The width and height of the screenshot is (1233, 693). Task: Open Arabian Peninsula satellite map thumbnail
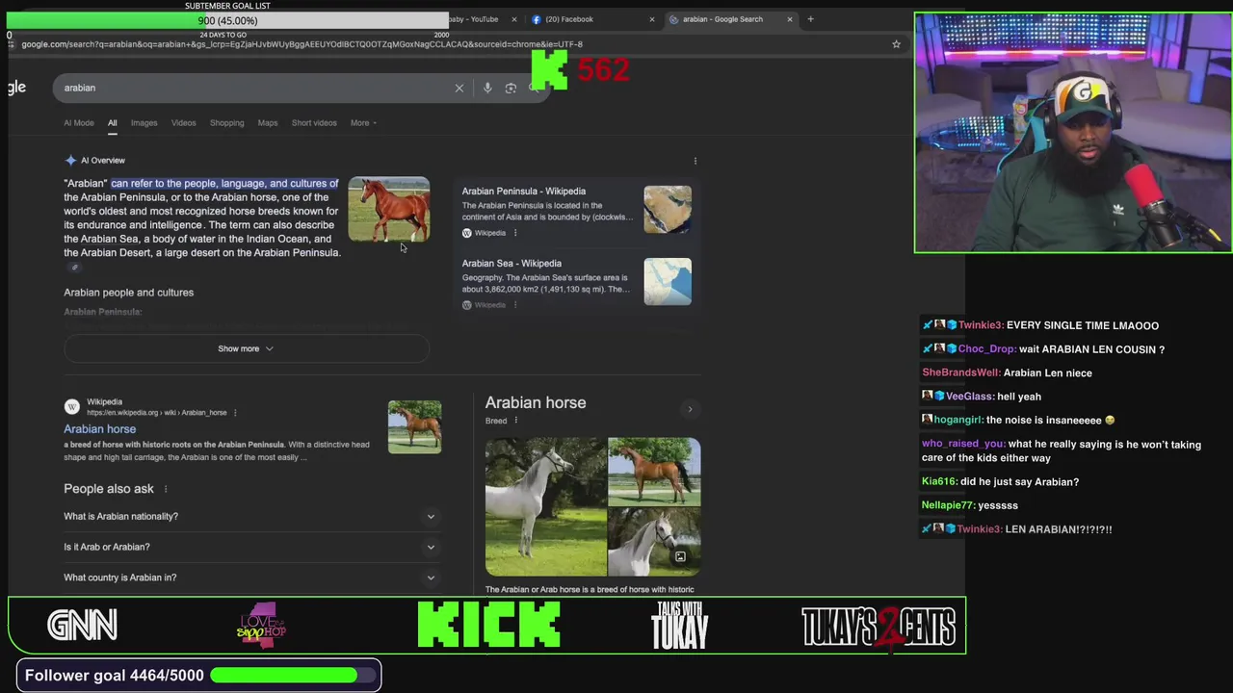pyautogui.click(x=668, y=209)
